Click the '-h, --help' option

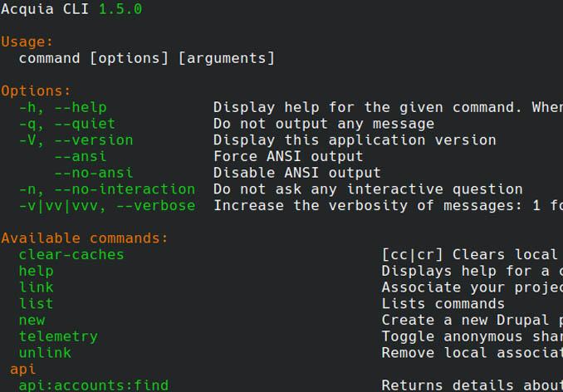click(63, 107)
